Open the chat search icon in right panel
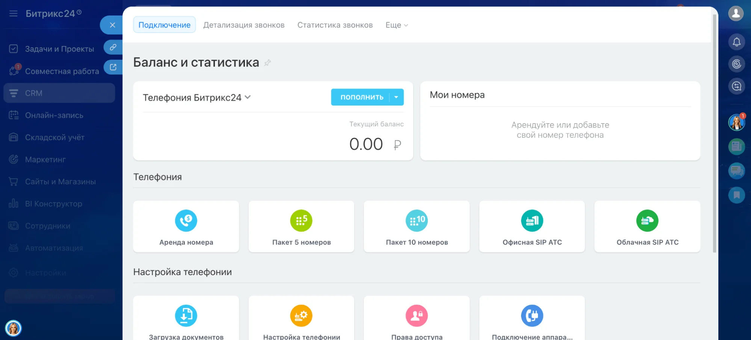 736,86
